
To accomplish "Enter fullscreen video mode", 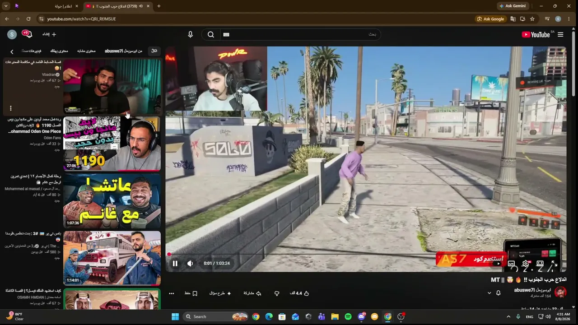I will point(554,264).
